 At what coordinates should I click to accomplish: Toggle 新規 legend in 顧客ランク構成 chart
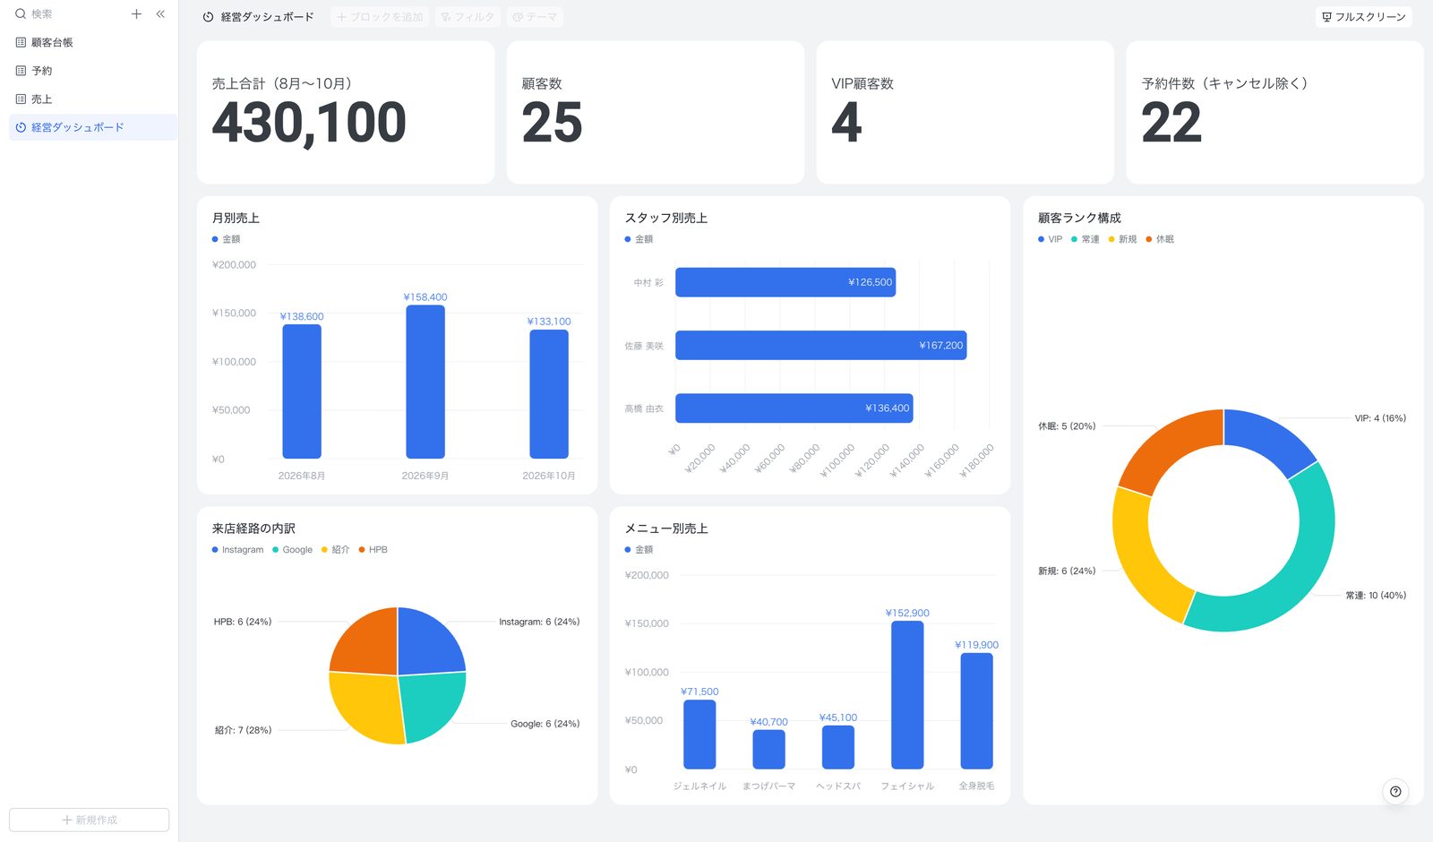1122,239
